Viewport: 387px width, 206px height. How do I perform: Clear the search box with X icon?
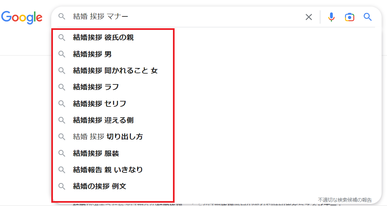[x=308, y=17]
